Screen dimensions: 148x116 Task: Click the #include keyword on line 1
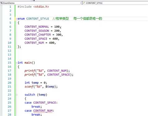pos(25,7)
